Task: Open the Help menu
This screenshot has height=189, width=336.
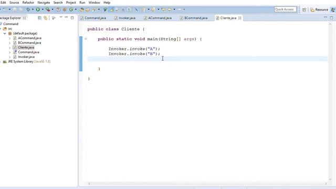Action: [107, 3]
